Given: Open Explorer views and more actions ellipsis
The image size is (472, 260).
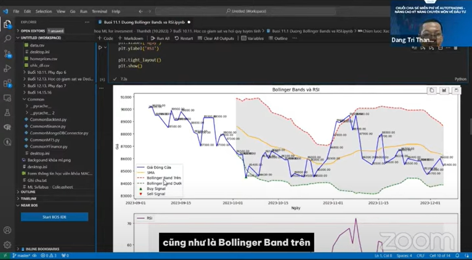Looking at the screenshot, I should pyautogui.click(x=87, y=22).
